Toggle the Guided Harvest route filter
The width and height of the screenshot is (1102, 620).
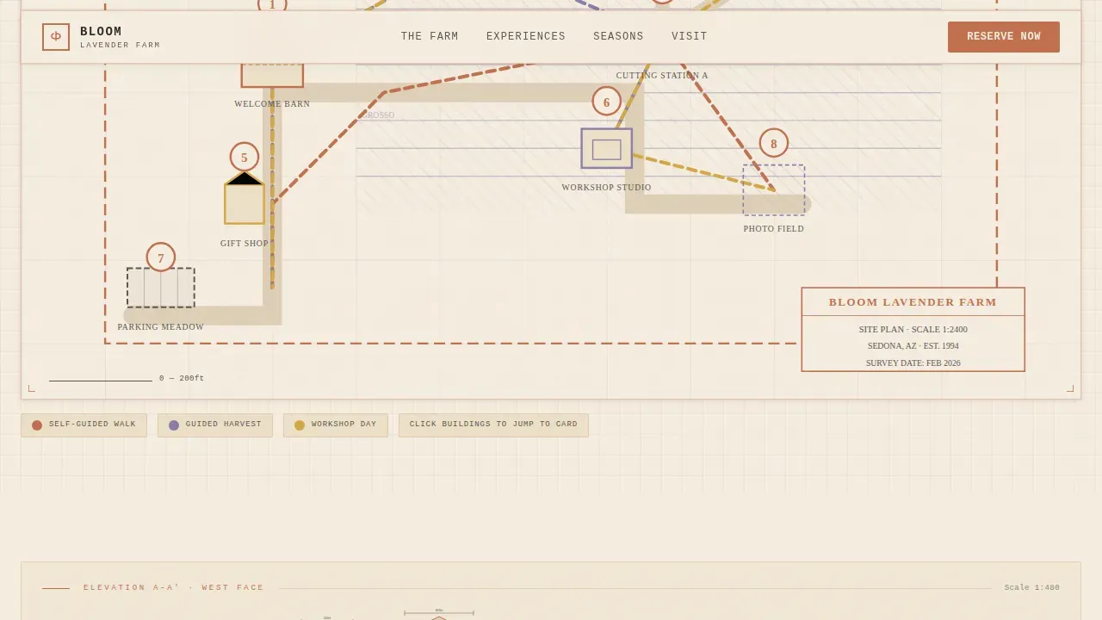pyautogui.click(x=215, y=425)
